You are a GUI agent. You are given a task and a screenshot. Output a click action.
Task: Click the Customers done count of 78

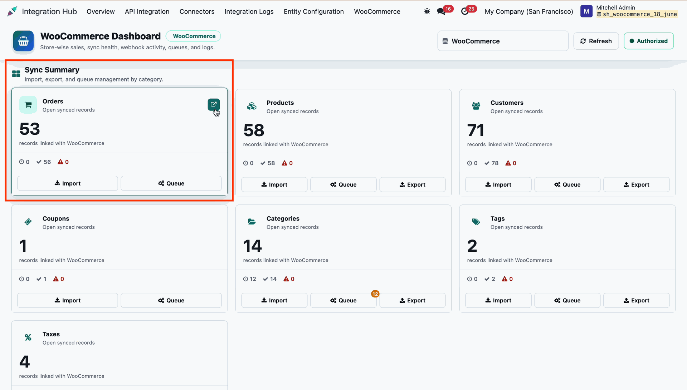click(491, 163)
